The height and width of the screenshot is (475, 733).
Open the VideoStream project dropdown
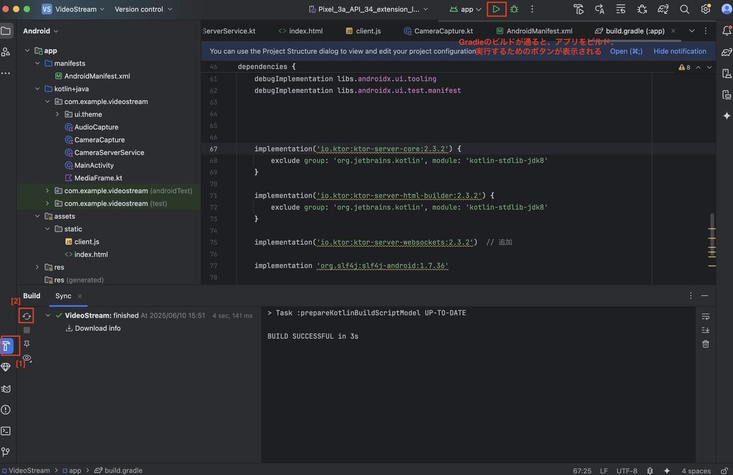pyautogui.click(x=73, y=9)
